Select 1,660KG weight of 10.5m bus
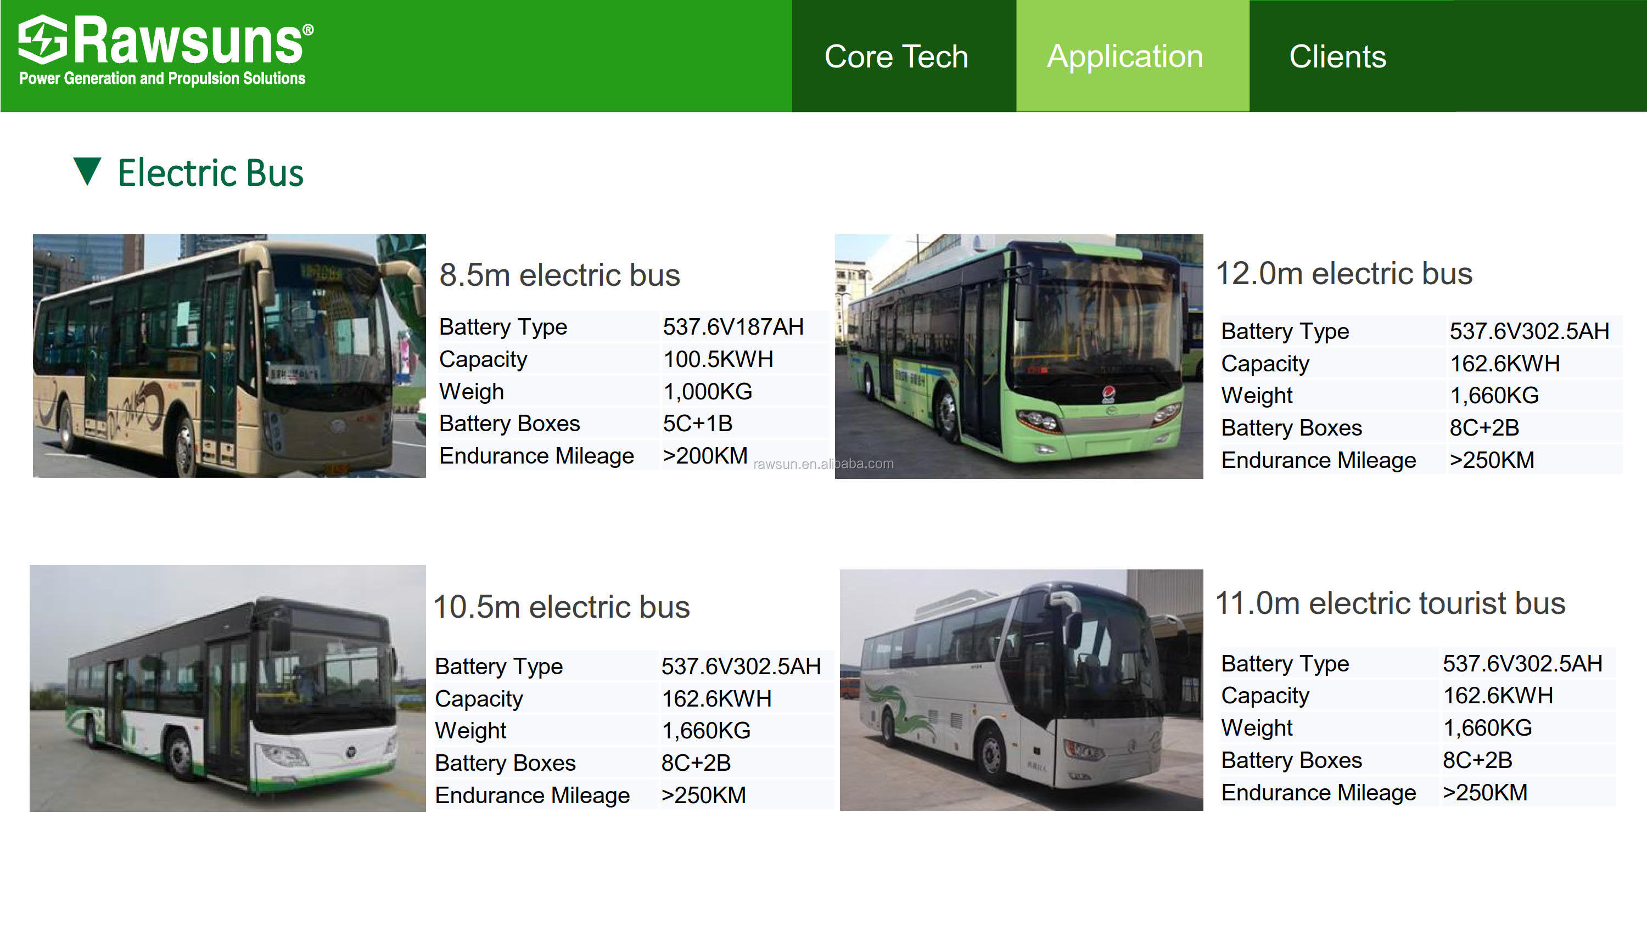Image resolution: width=1647 pixels, height=926 pixels. click(x=706, y=731)
